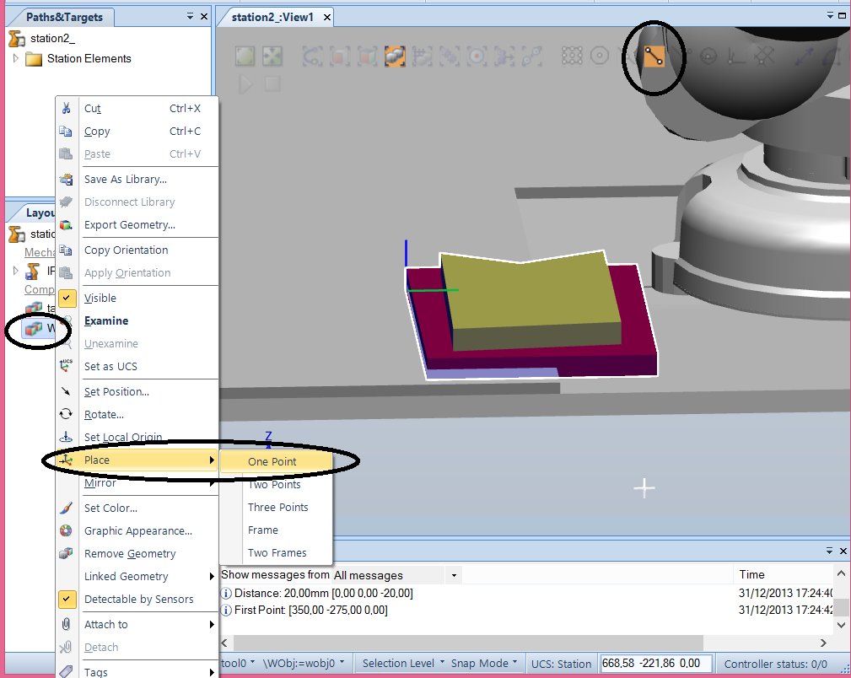This screenshot has width=851, height=678.
Task: Toggle the Detectable by Sensors checkbox
Action: pos(66,599)
